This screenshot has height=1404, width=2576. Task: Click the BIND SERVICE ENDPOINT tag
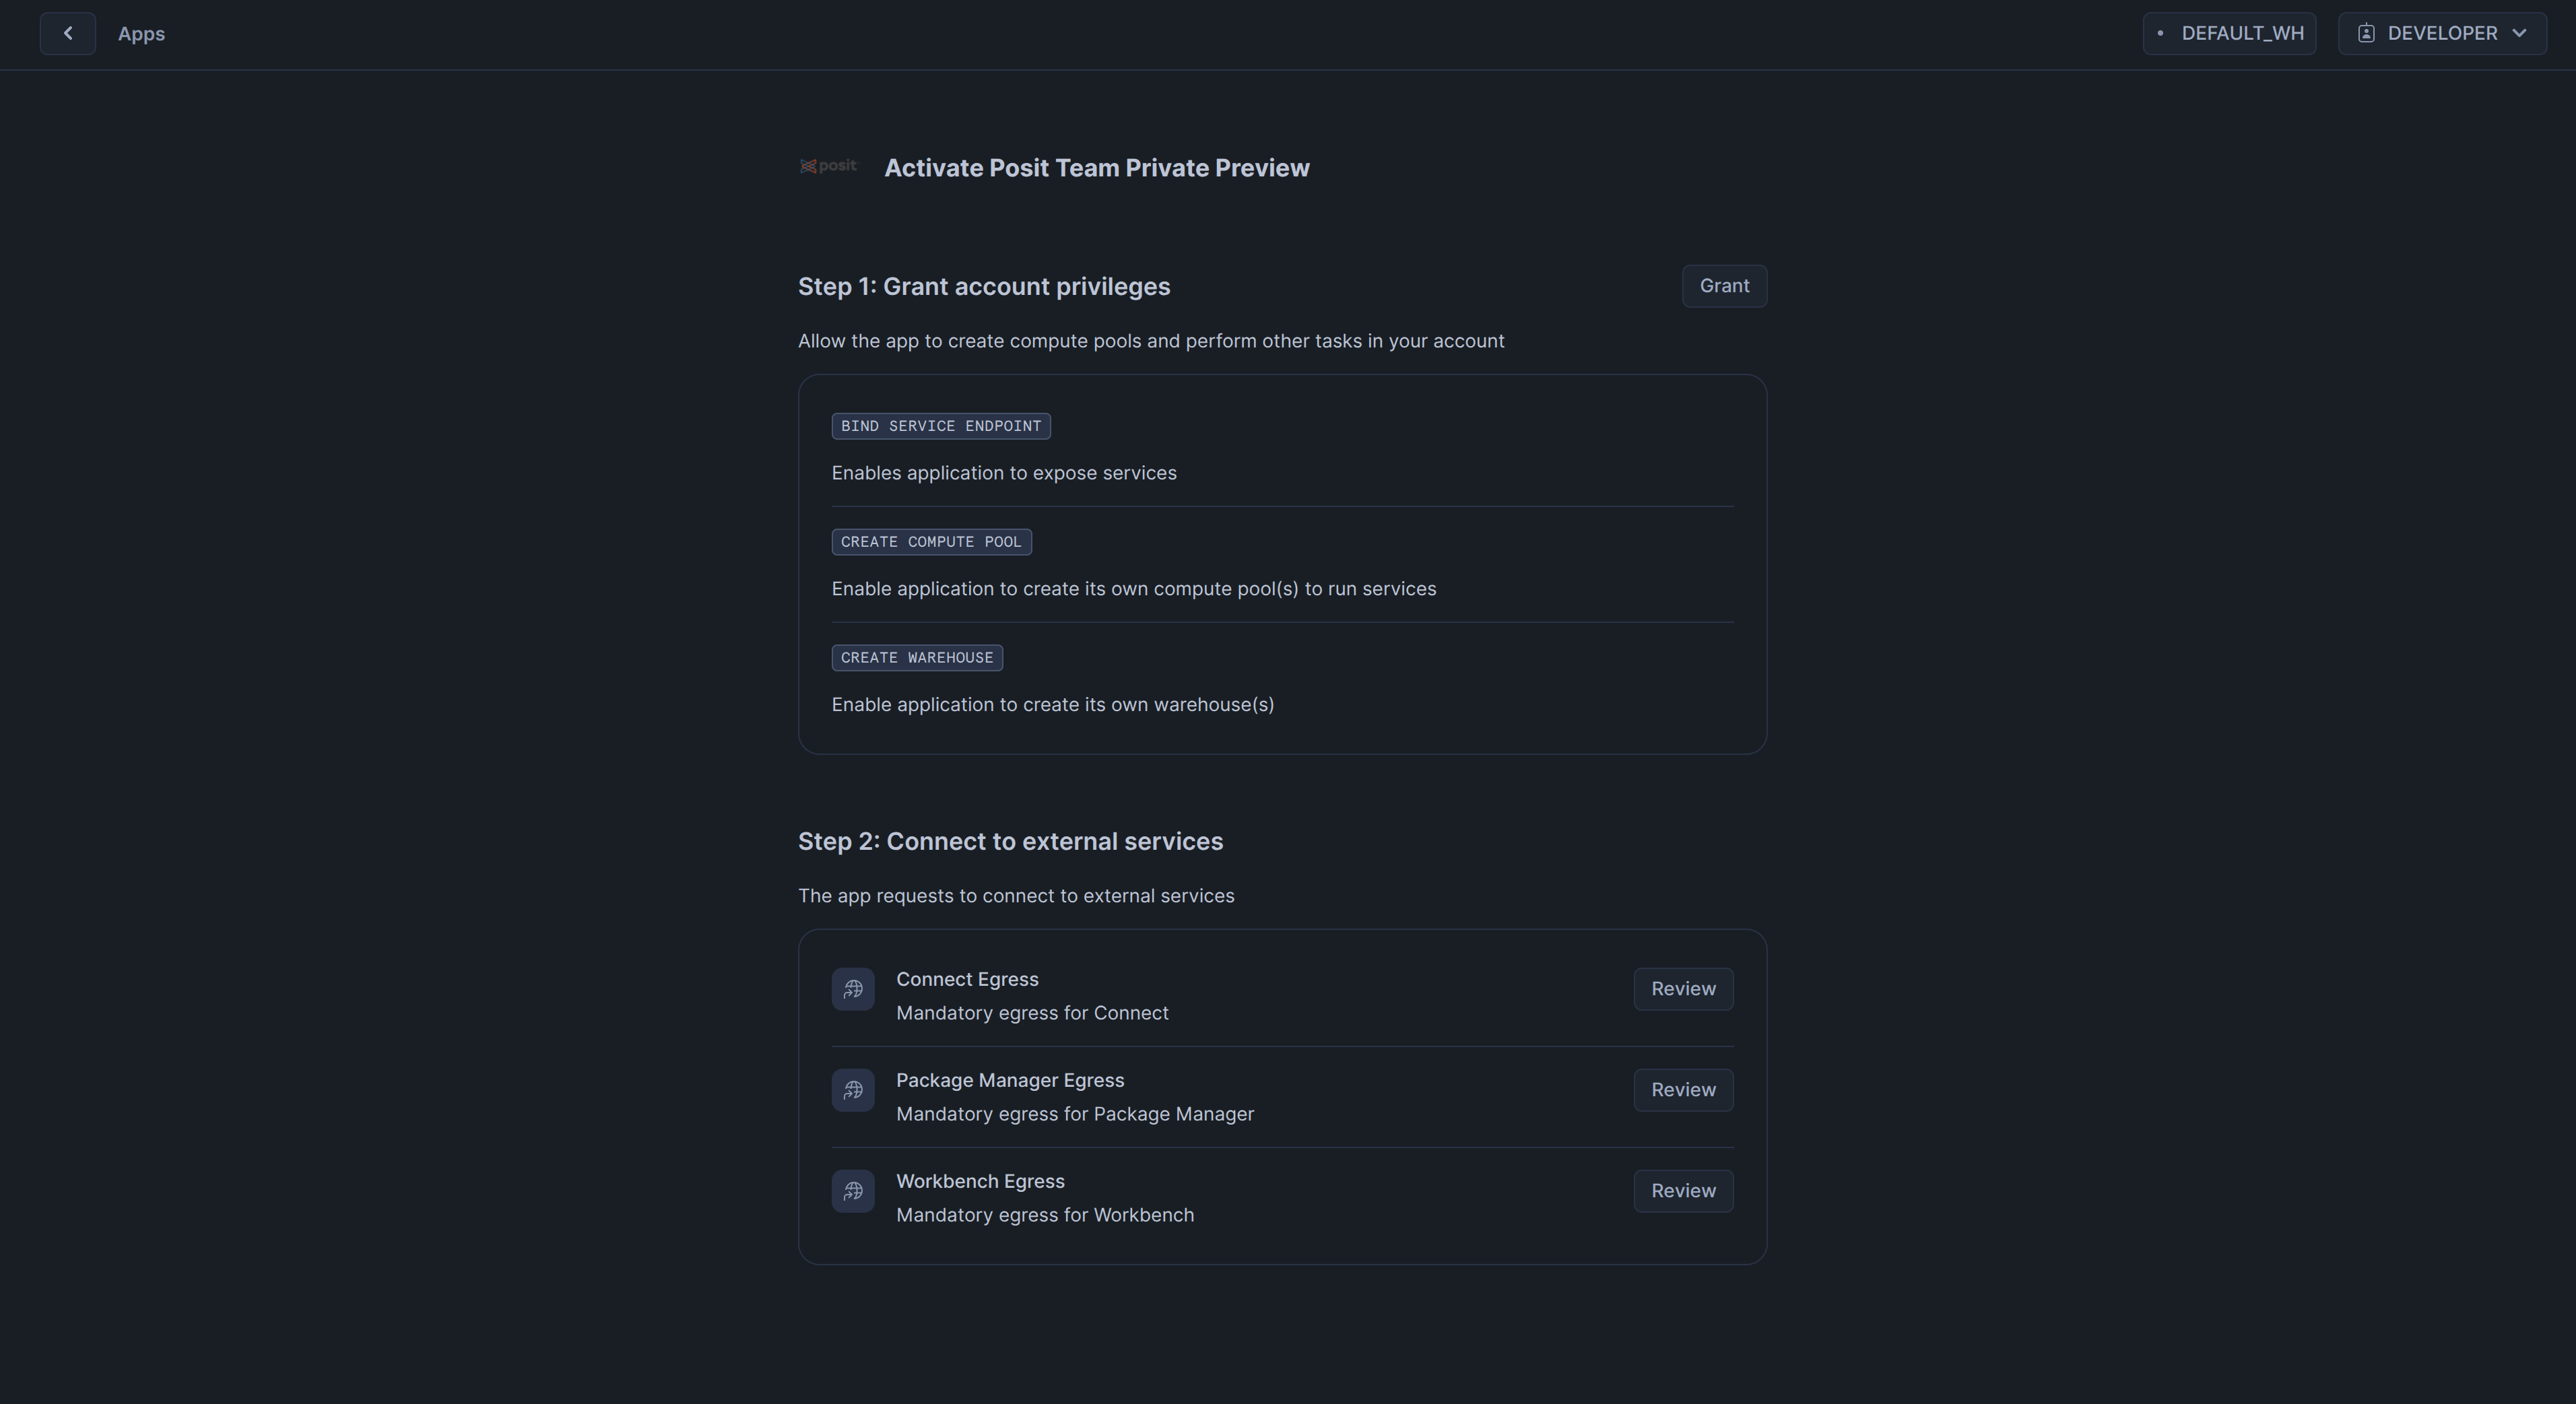click(x=941, y=426)
